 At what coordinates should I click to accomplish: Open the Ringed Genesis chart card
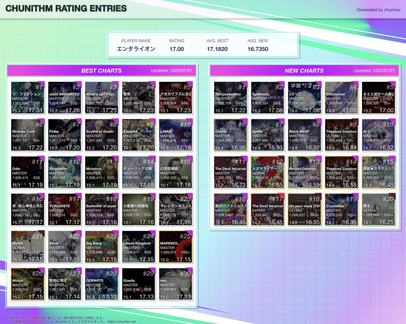pos(305,172)
